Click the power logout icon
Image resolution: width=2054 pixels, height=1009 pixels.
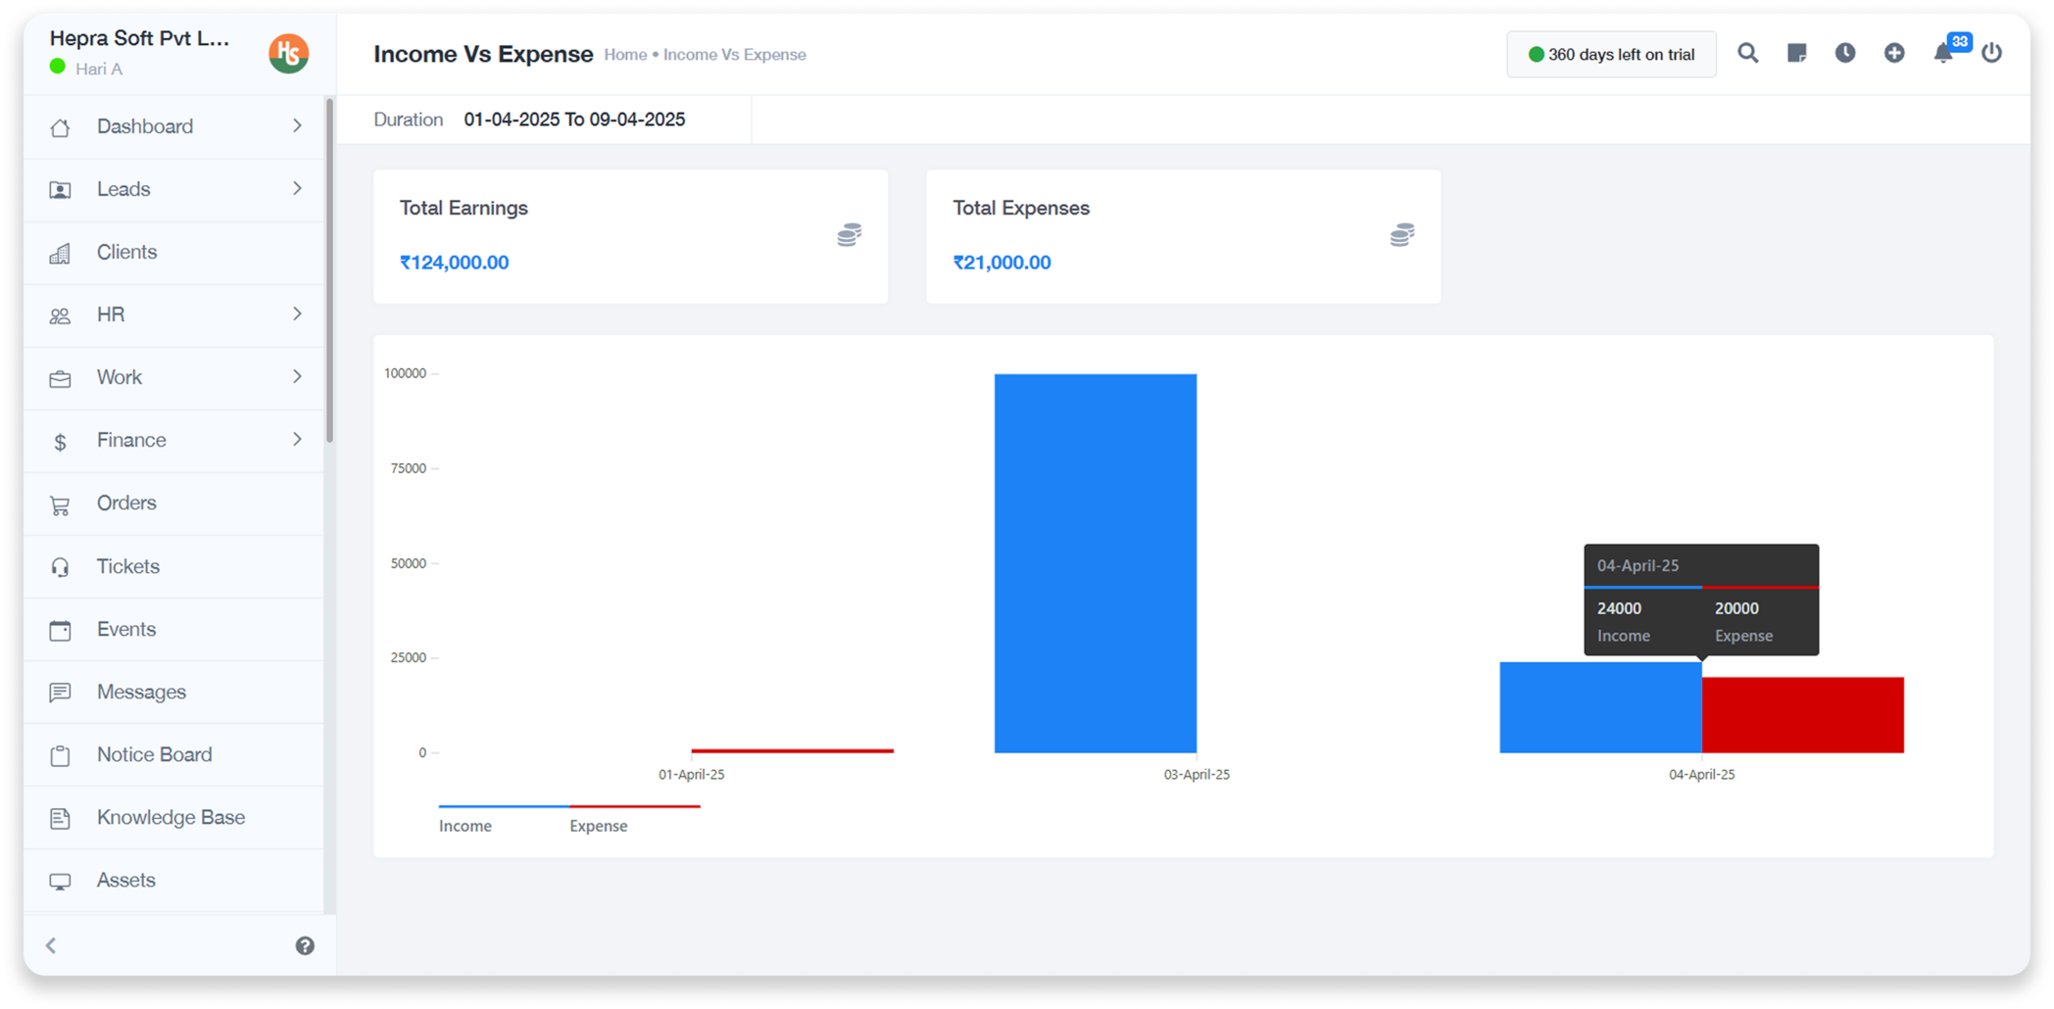pyautogui.click(x=1991, y=53)
